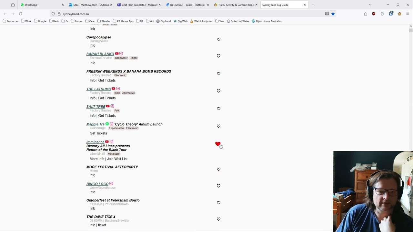The width and height of the screenshot is (413, 232).
Task: Click the bookmark star in address bar
Action: pyautogui.click(x=333, y=14)
